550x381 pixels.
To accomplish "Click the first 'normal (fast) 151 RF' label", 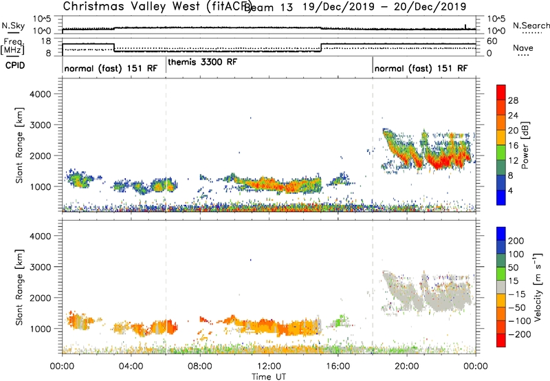I will pos(111,68).
